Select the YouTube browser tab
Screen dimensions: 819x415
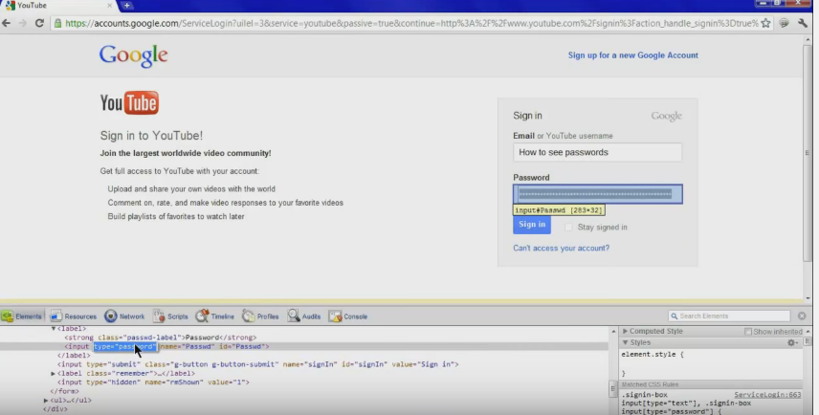pos(57,5)
